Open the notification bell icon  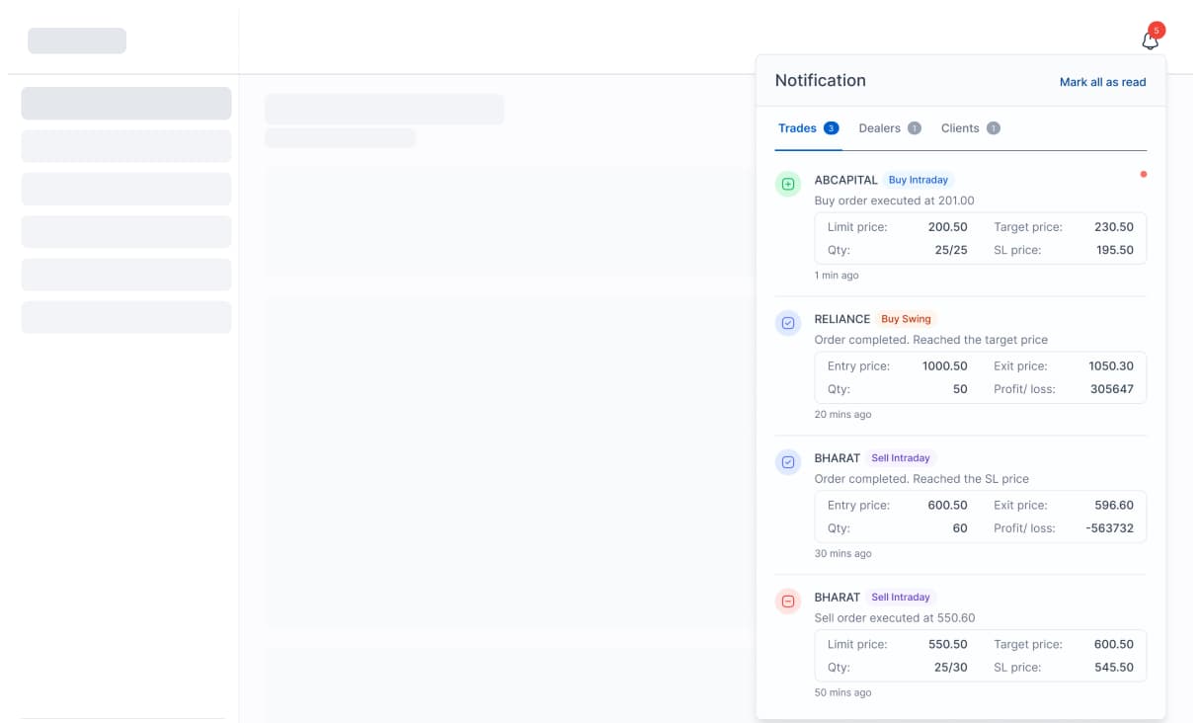[1150, 40]
